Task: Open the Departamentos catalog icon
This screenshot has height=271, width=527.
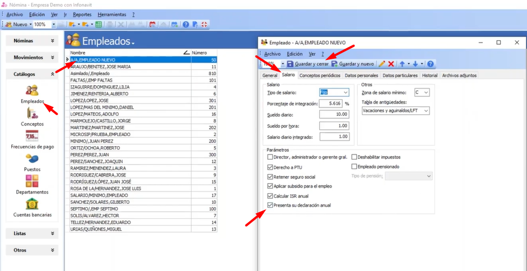Action: coord(32,181)
